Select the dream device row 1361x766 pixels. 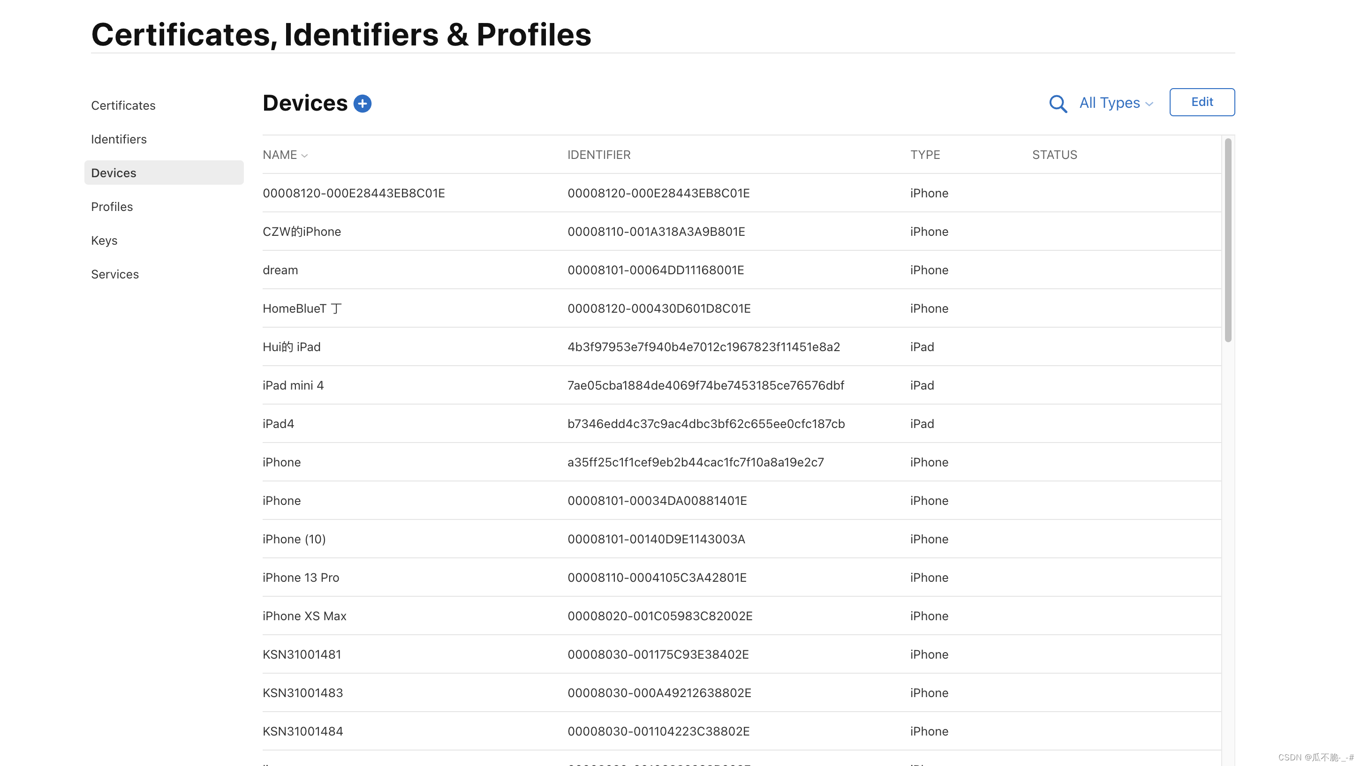[x=280, y=270]
